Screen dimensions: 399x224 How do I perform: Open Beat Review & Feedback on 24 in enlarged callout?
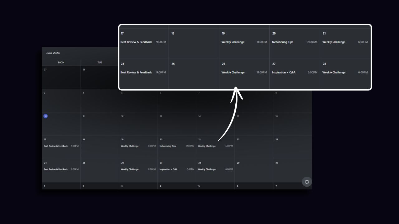pyautogui.click(x=136, y=72)
